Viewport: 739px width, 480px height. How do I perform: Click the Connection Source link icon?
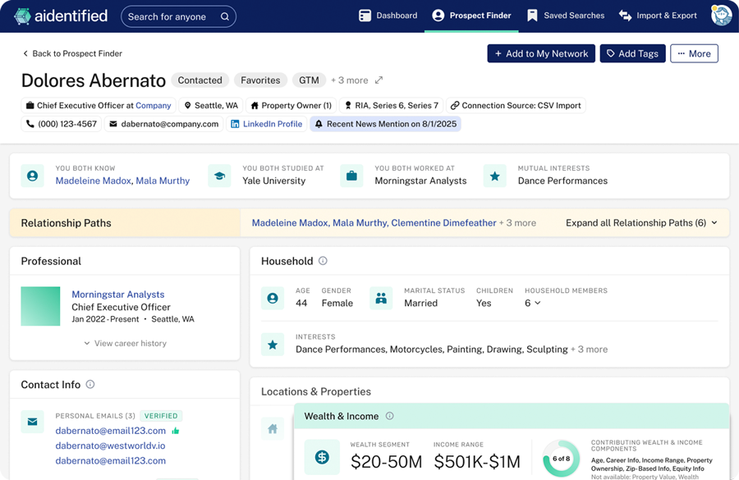coord(454,106)
